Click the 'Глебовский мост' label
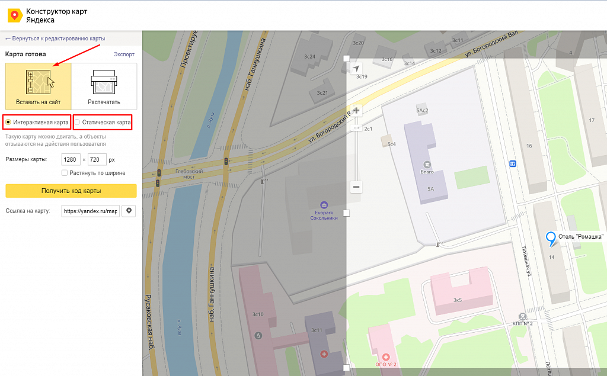The height and width of the screenshot is (376, 607). tap(189, 174)
